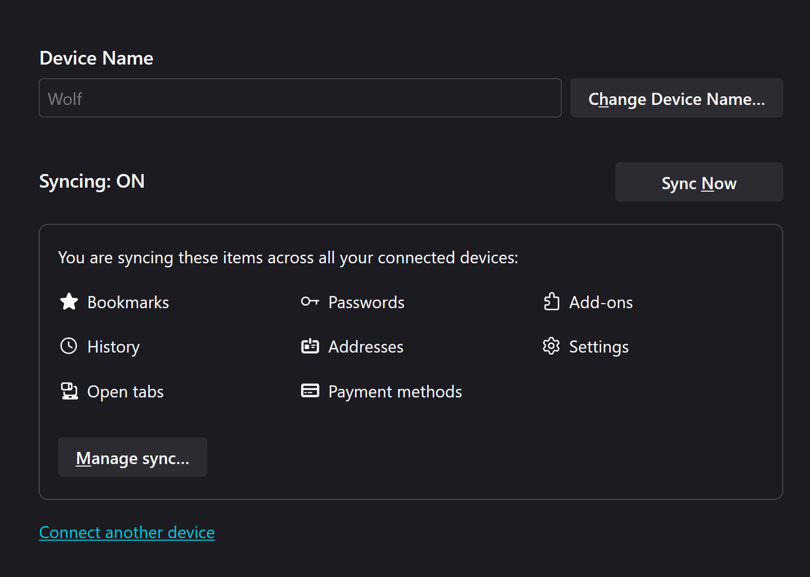Screen dimensions: 810x577
Task: Click the Passwords key icon
Action: [x=310, y=302]
